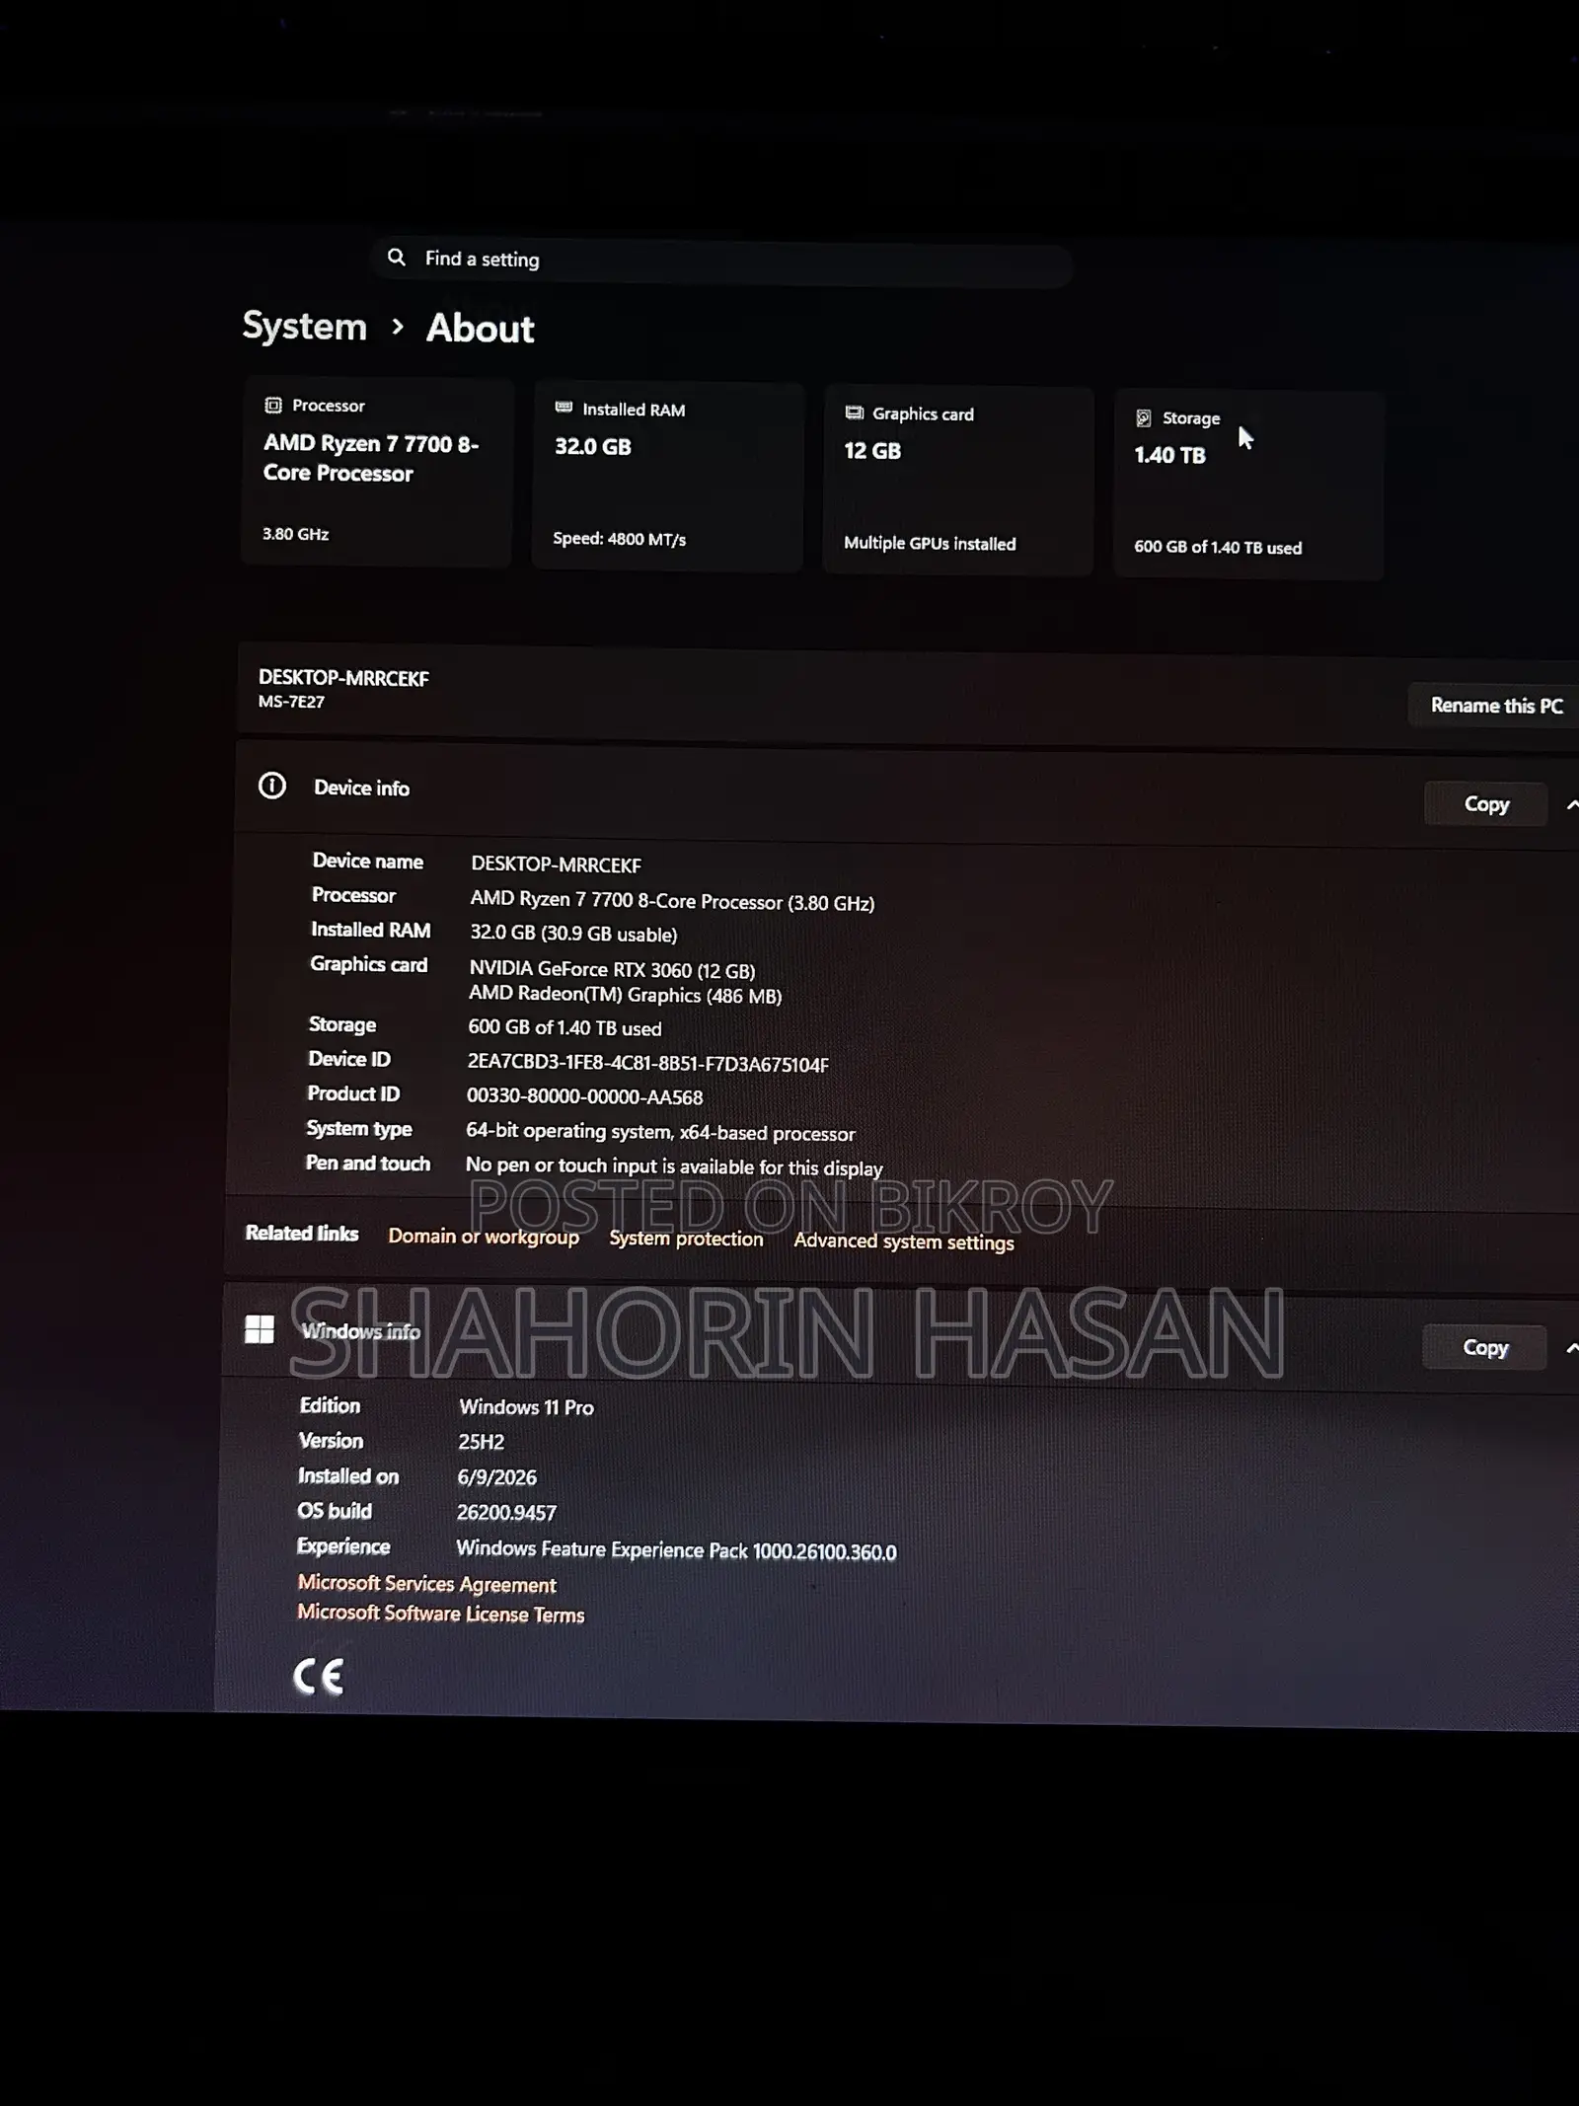Click the Windows logo icon
1579x2106 pixels.
pyautogui.click(x=260, y=1329)
